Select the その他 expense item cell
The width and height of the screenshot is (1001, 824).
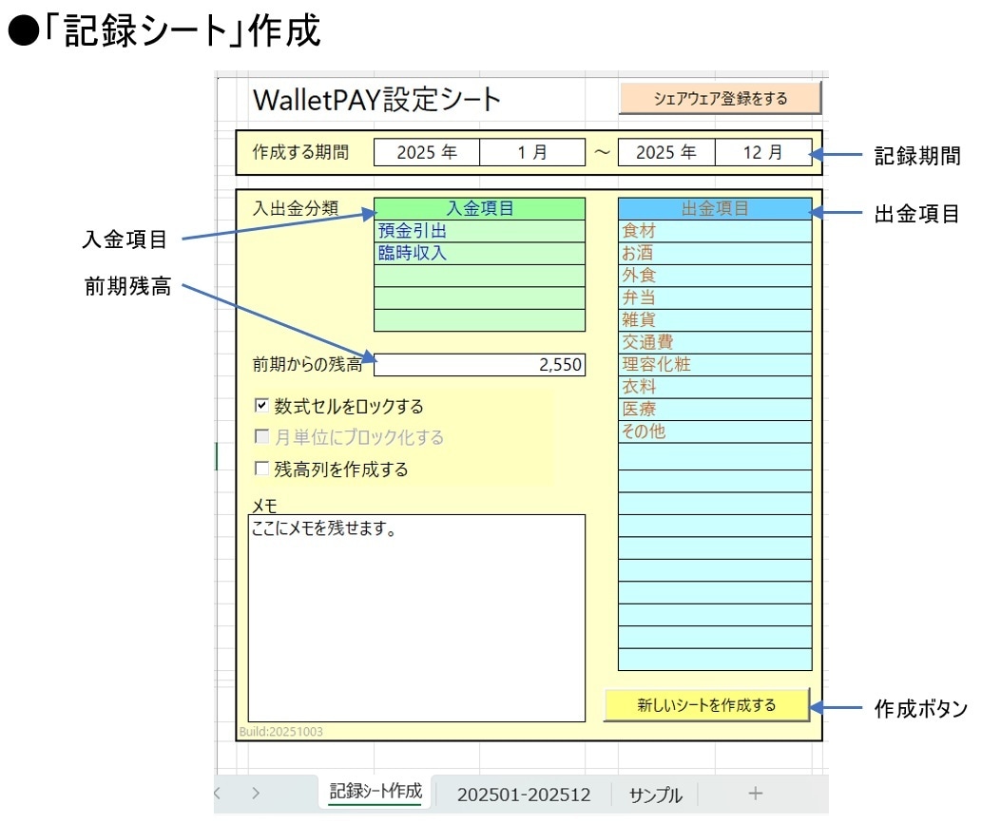[x=715, y=431]
